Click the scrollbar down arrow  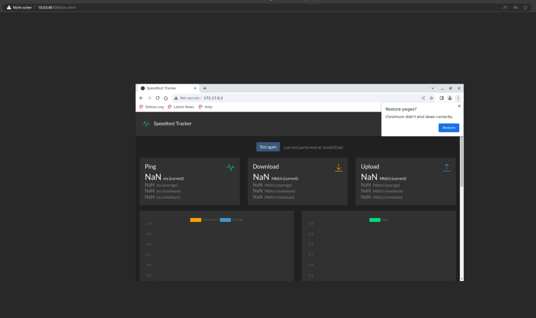462,279
